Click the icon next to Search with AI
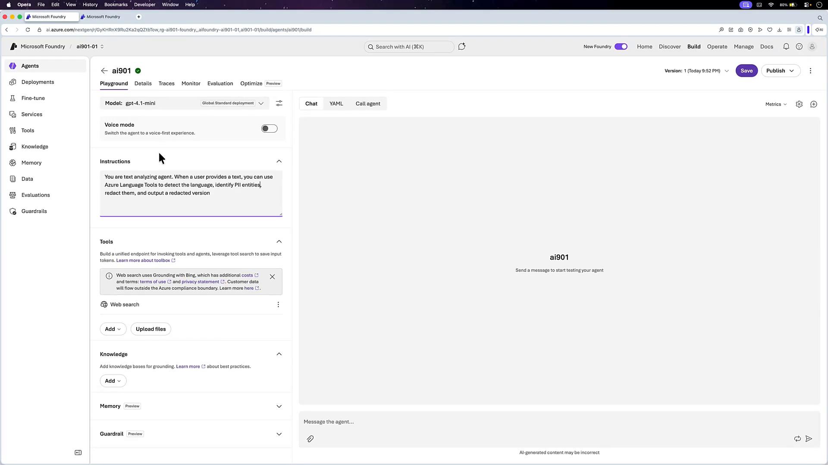 [462, 46]
